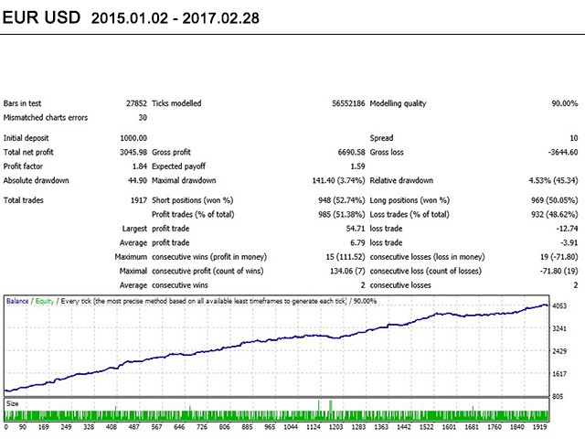Screen dimensions: 585x439
Task: Click the Ticks modelled value 56552186
Action: (x=348, y=103)
